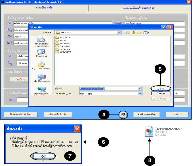Click the Save As help question button
193x166 pixels.
pos(163,27)
